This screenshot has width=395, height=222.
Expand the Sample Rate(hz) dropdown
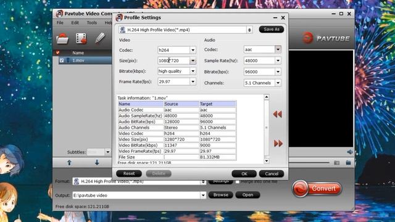click(x=278, y=60)
